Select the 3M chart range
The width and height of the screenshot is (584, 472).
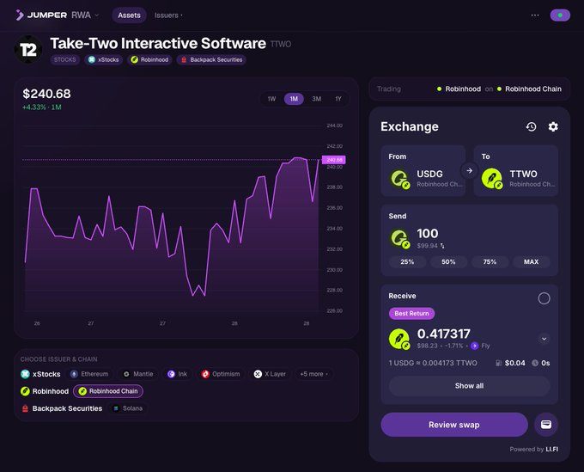[x=317, y=99]
